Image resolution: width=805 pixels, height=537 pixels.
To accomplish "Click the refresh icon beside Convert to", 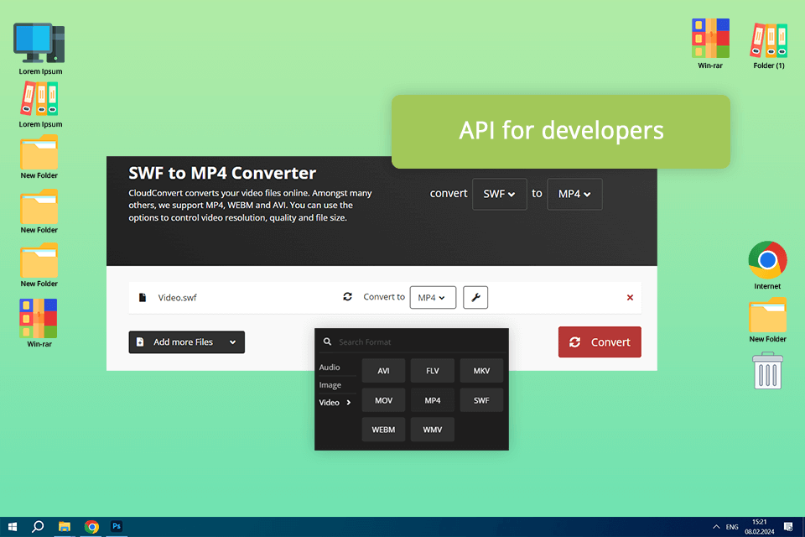I will click(347, 296).
